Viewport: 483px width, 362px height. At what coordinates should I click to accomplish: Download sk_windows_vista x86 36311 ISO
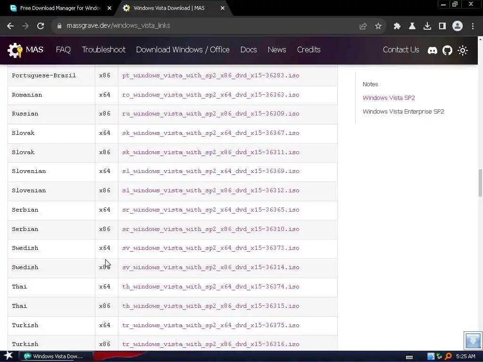pyautogui.click(x=211, y=152)
